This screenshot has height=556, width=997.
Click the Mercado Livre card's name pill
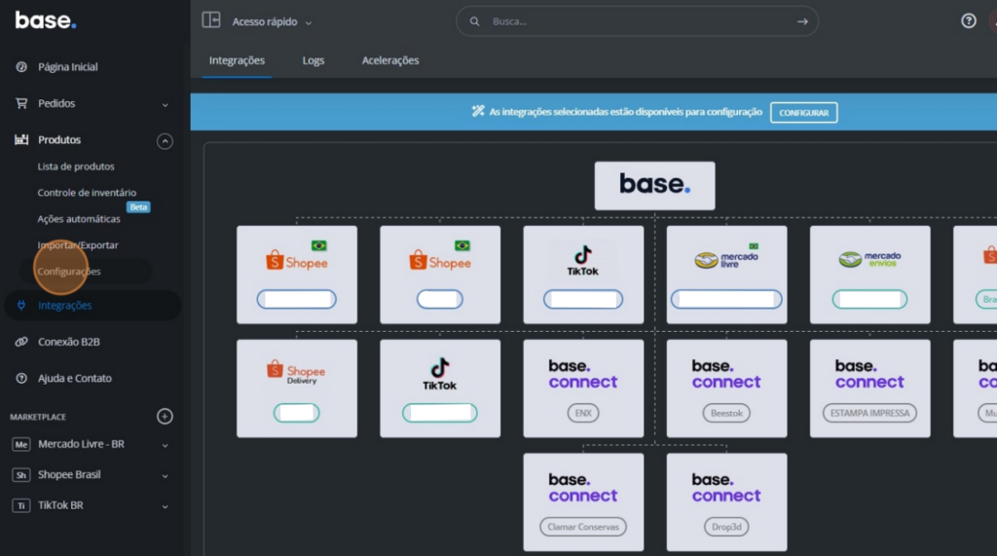click(x=726, y=299)
